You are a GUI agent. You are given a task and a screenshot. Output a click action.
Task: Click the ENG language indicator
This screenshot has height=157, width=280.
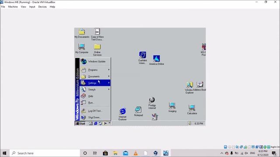point(252,153)
